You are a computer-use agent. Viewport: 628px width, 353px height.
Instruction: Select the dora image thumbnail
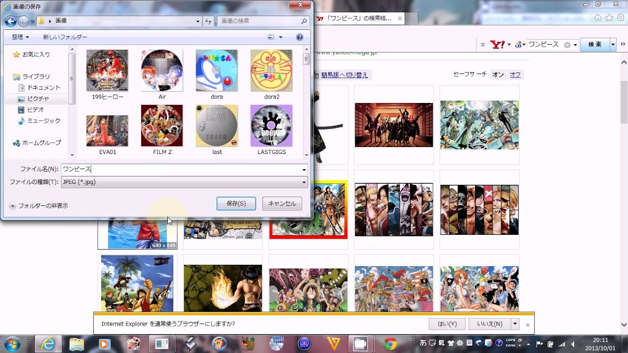click(217, 75)
